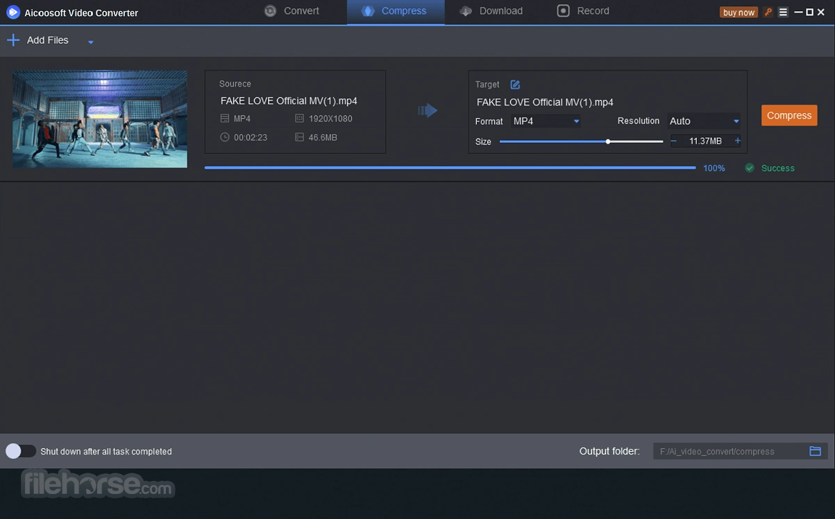Screen dimensions: 835x519
Task: Open the Download tab
Action: coord(492,11)
